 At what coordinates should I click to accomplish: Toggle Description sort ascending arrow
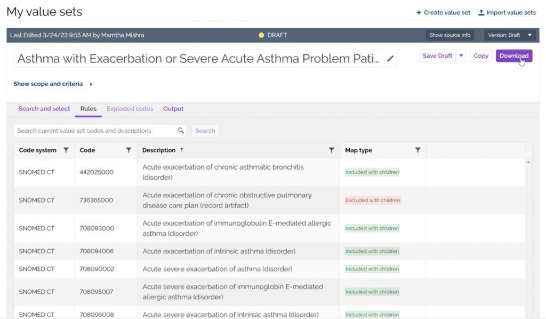pyautogui.click(x=182, y=150)
